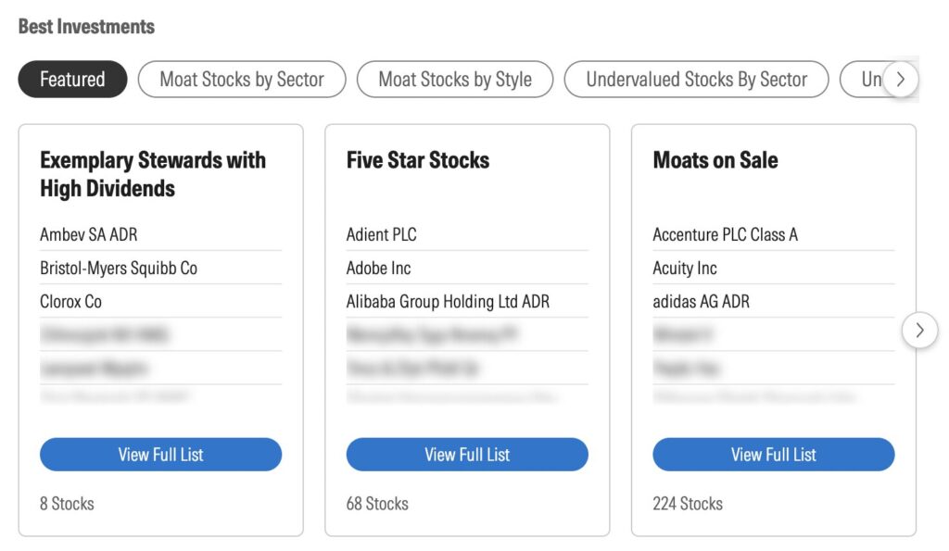Click the carousel arrow to show more lists
This screenshot has height=551, width=949.
[919, 330]
